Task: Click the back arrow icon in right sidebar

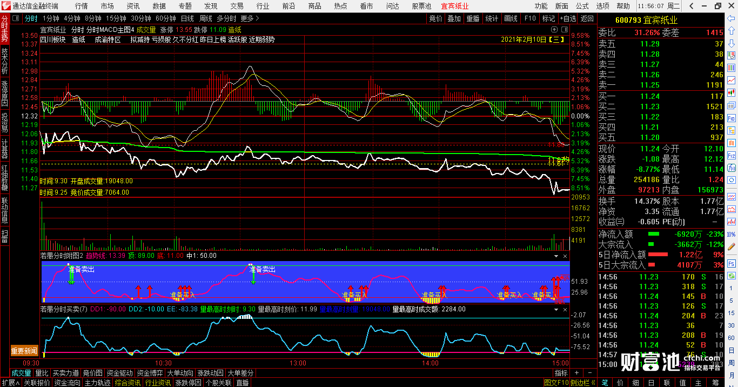Action: pyautogui.click(x=731, y=18)
